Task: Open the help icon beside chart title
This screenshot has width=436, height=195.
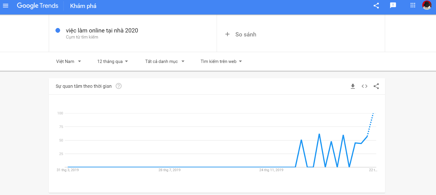Action: point(119,86)
